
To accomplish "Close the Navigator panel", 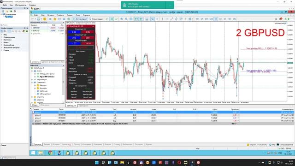I will pos(64,65).
